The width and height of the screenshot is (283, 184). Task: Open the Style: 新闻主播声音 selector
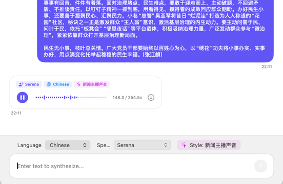coord(209,145)
